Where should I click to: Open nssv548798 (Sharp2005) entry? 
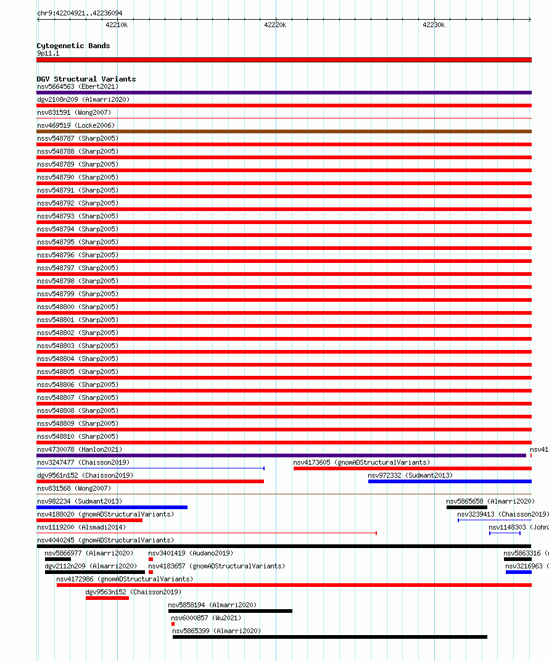click(x=78, y=281)
